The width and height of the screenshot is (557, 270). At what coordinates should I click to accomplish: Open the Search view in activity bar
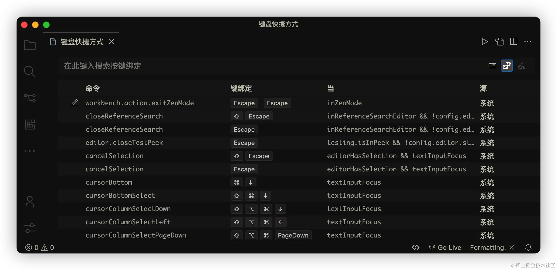(30, 71)
